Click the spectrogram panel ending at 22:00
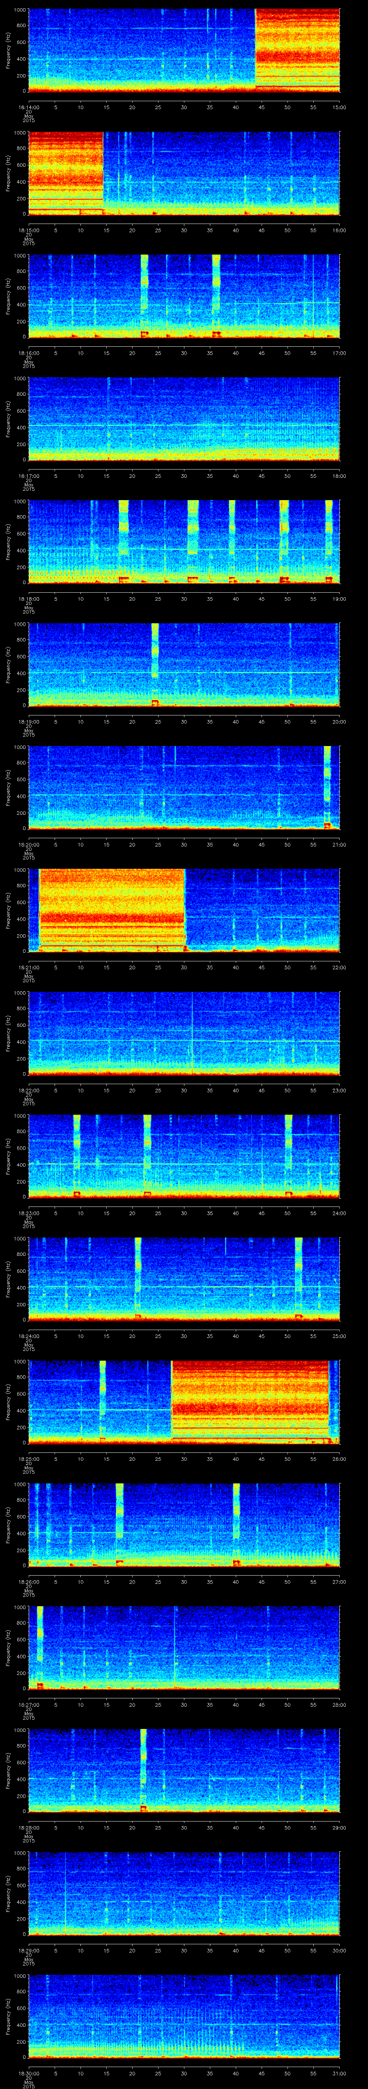 [184, 911]
